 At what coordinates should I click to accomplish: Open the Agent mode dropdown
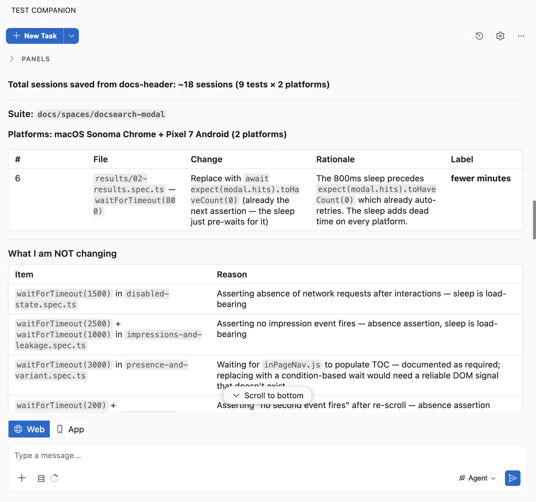477,478
